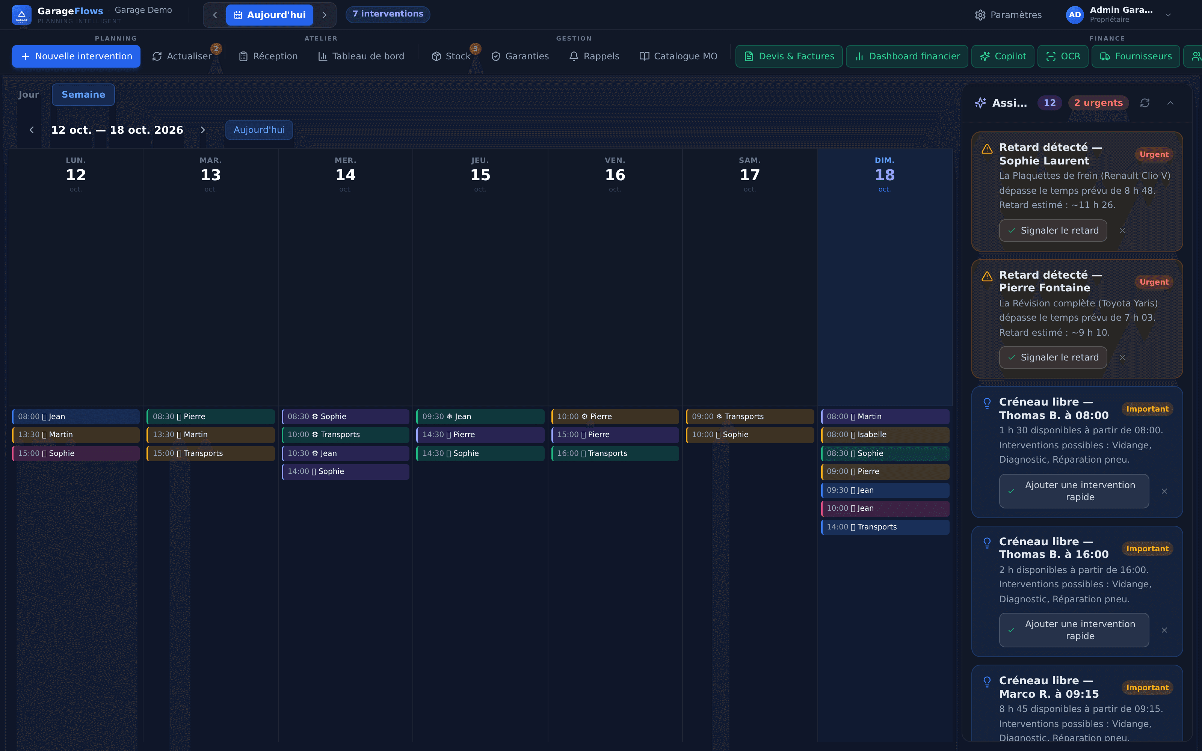Dismiss the Pierre Fontaine delay alert
1202x751 pixels.
point(1122,357)
